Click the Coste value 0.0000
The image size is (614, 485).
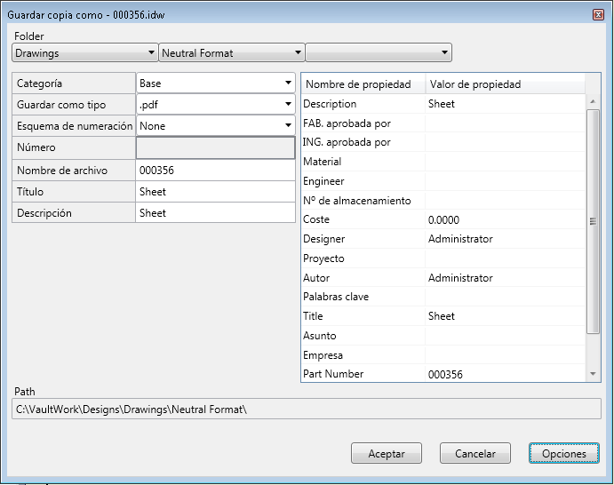[443, 220]
